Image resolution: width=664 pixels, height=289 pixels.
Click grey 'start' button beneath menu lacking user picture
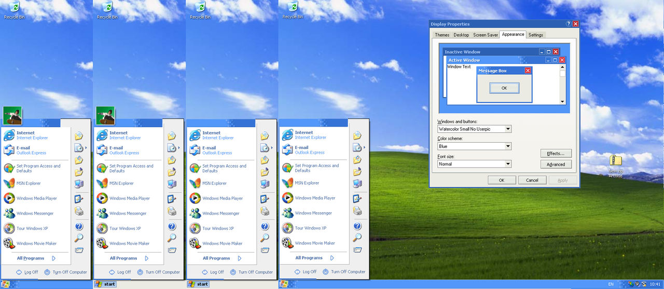coord(198,284)
